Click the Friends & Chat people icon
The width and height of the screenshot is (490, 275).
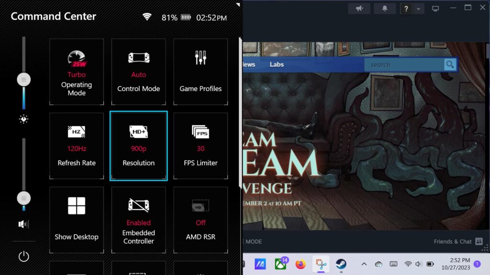tap(479, 241)
